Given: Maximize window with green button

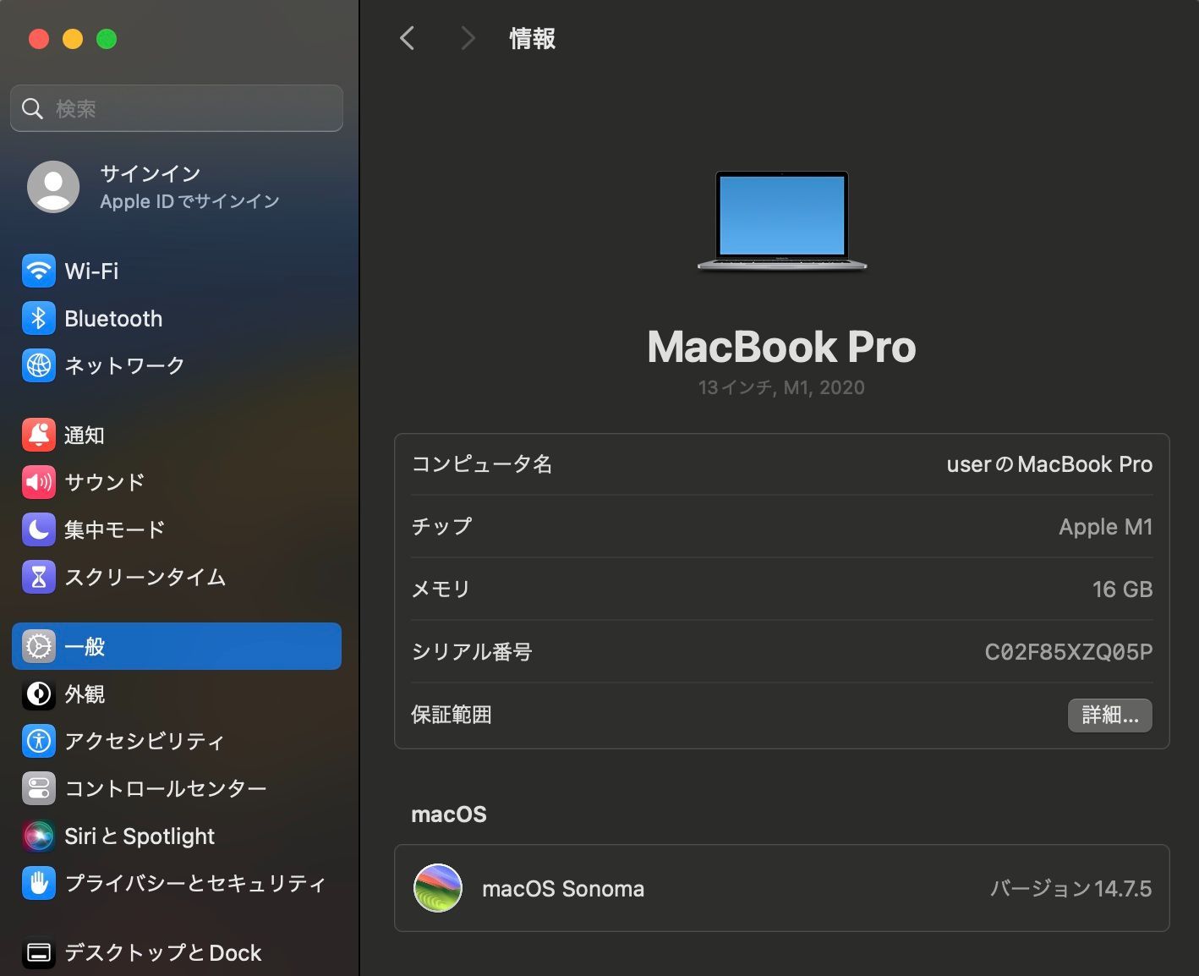Looking at the screenshot, I should click(x=107, y=39).
